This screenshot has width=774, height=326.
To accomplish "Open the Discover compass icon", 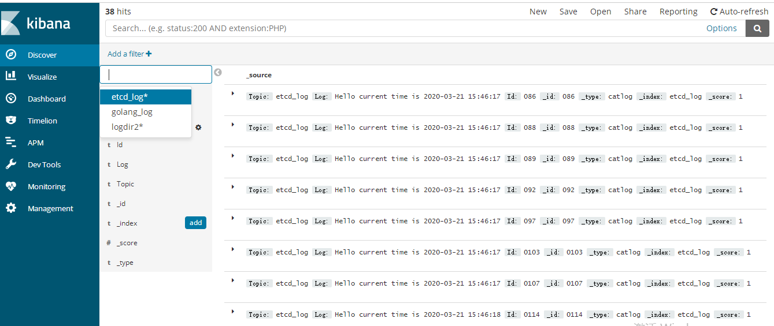I will [11, 55].
